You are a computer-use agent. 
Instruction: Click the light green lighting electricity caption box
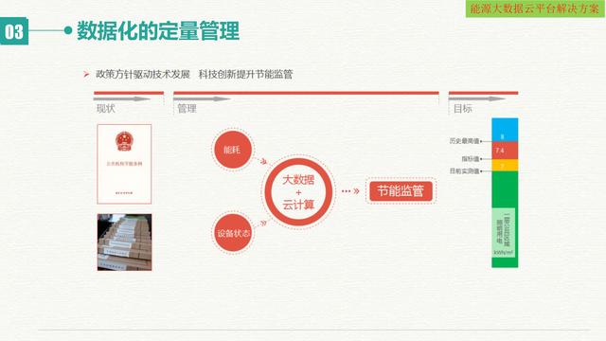[x=504, y=232]
